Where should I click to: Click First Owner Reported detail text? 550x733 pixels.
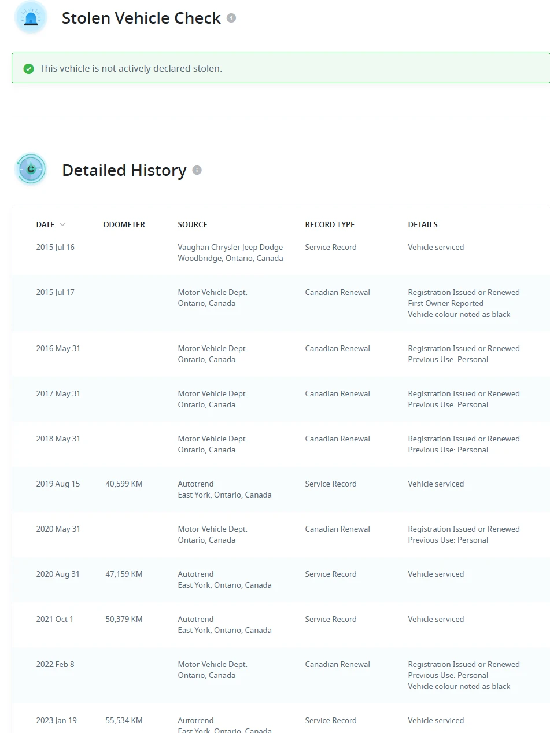[445, 303]
